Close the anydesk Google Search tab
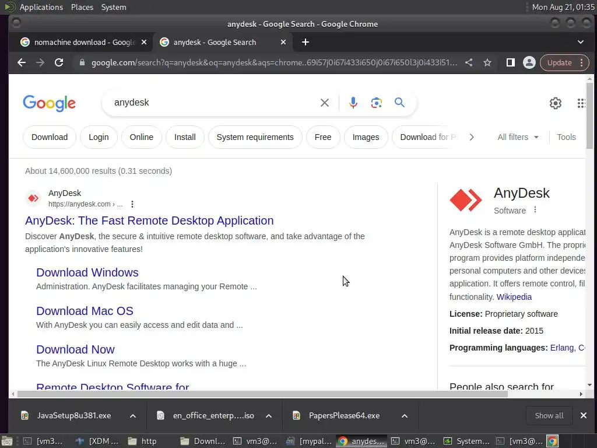The image size is (597, 448). point(283,42)
